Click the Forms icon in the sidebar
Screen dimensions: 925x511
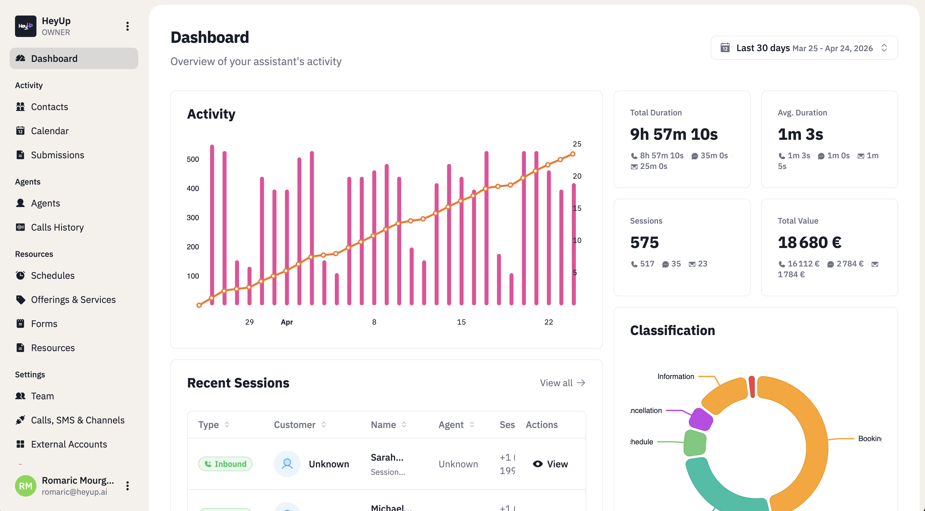tap(20, 323)
